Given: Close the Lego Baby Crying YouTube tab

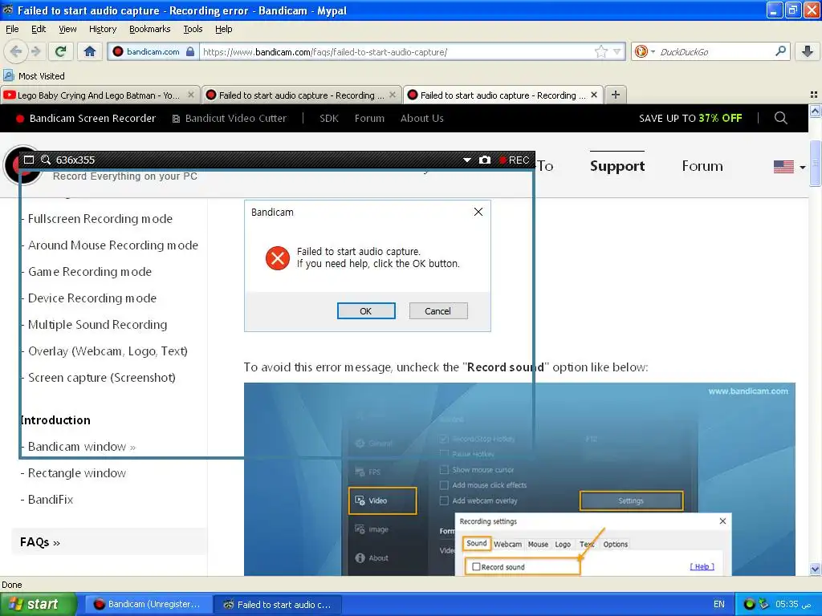Looking at the screenshot, I should tap(191, 95).
